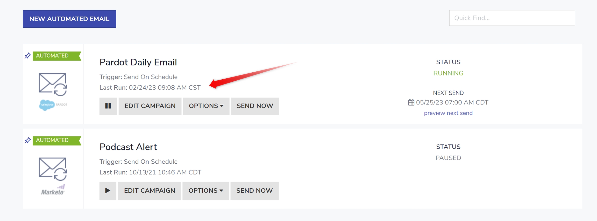Send the Pardot Daily Email now

(255, 106)
